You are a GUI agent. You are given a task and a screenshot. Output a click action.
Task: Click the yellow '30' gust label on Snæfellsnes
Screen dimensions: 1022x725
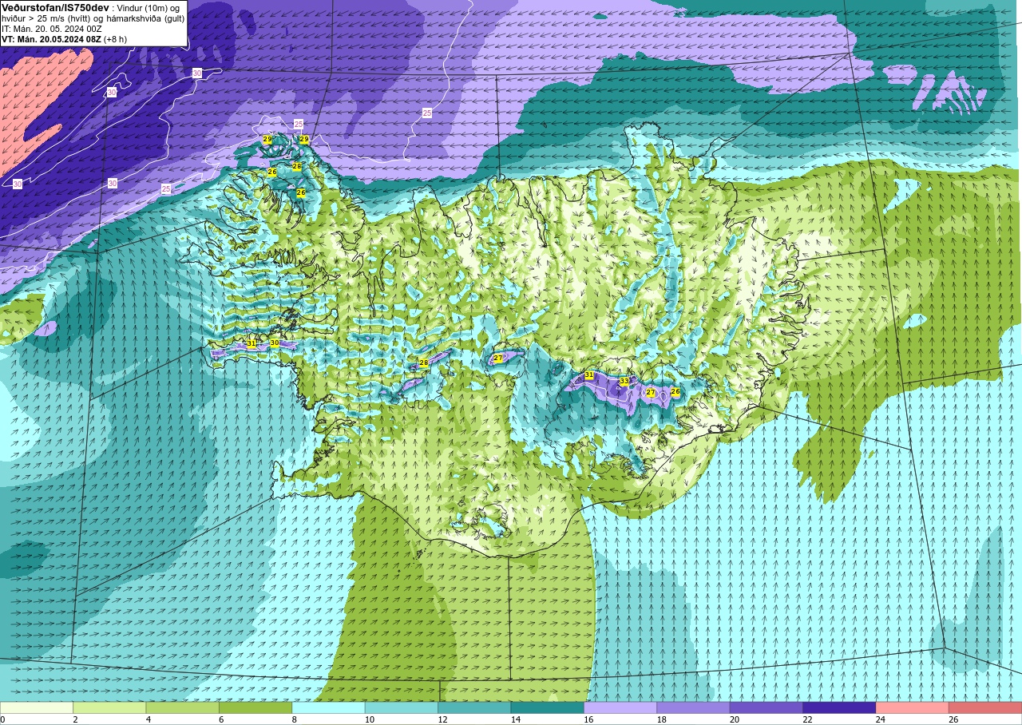(275, 343)
